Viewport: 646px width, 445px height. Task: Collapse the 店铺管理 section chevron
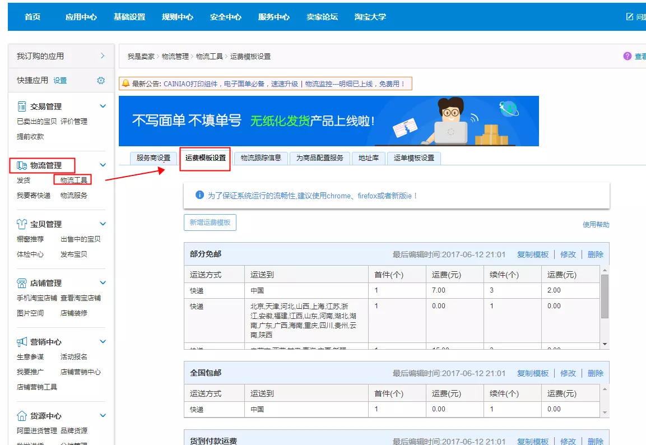103,282
